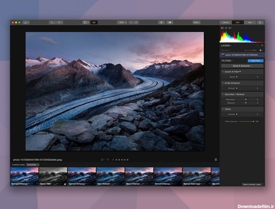Toggle the before/after compare button

[170, 22]
